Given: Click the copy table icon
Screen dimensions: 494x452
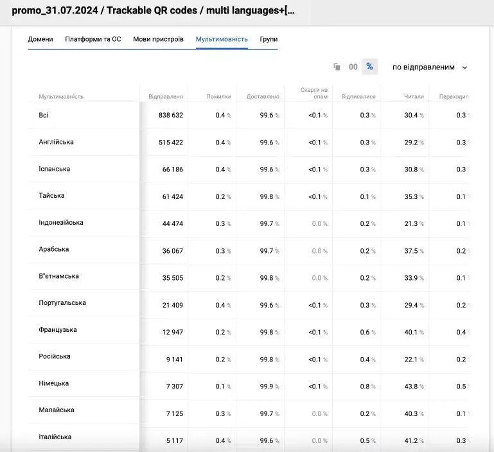Looking at the screenshot, I should [337, 67].
